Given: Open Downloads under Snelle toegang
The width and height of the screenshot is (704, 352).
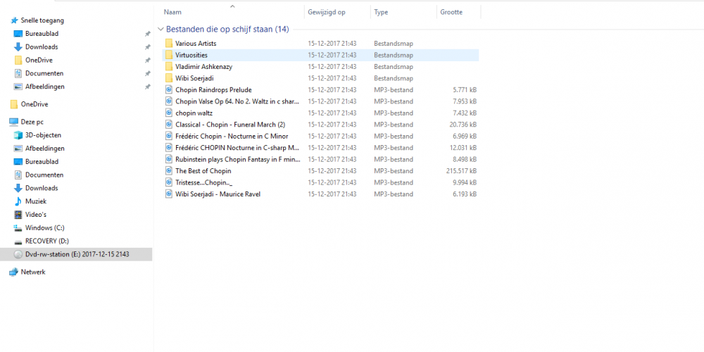Looking at the screenshot, I should pyautogui.click(x=42, y=46).
